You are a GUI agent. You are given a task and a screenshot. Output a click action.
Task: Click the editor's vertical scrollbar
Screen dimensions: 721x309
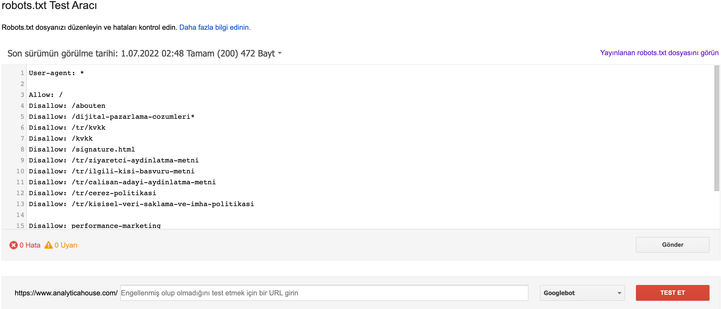coord(717,129)
